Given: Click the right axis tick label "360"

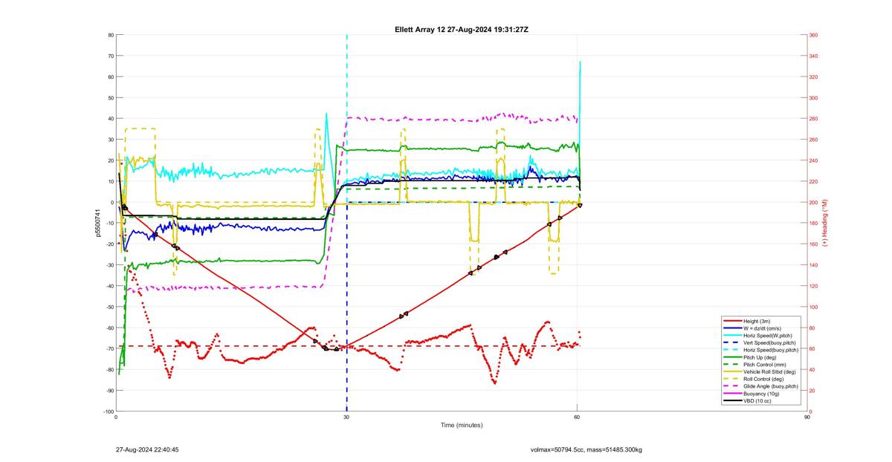Looking at the screenshot, I should (813, 35).
